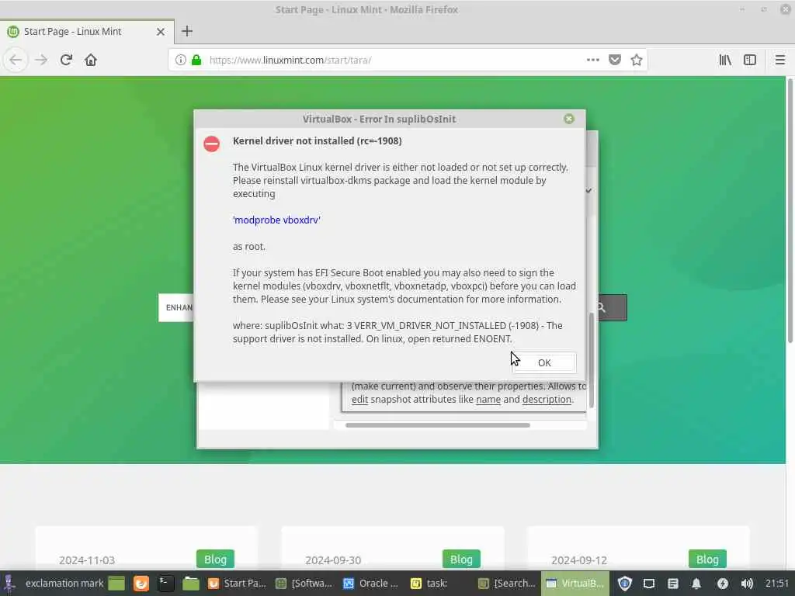Image resolution: width=795 pixels, height=596 pixels.
Task: Close the VirtualBox error dialog with its green X
Action: 569,119
